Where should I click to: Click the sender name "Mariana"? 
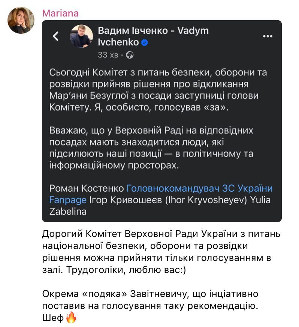pyautogui.click(x=60, y=13)
